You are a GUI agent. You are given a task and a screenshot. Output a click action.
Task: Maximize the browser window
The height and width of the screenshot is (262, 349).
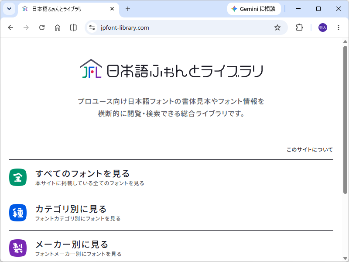pyautogui.click(x=318, y=9)
